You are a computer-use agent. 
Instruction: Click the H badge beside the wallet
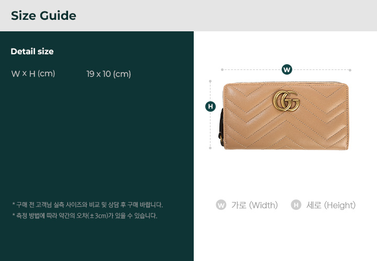[x=210, y=106]
